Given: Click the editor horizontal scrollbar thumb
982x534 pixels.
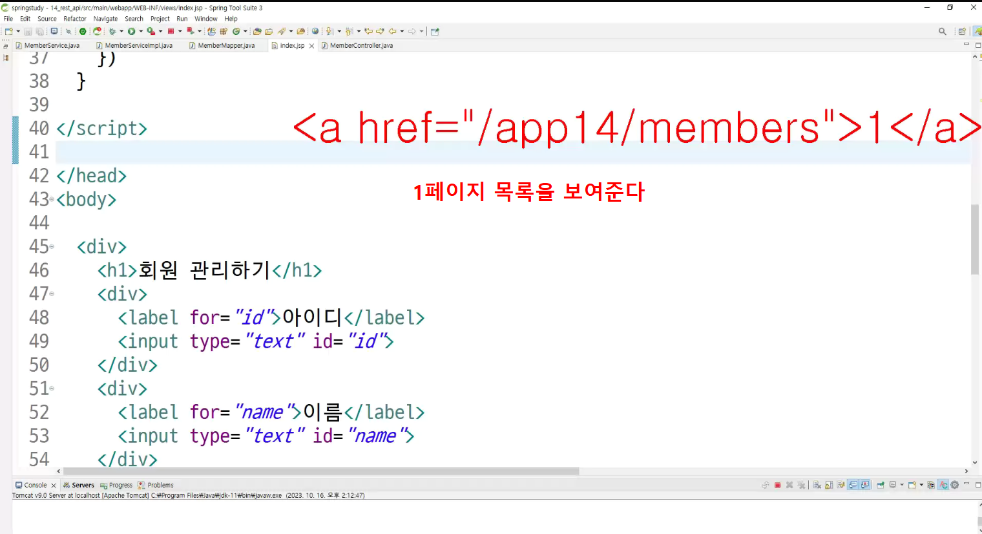Looking at the screenshot, I should click(x=321, y=471).
